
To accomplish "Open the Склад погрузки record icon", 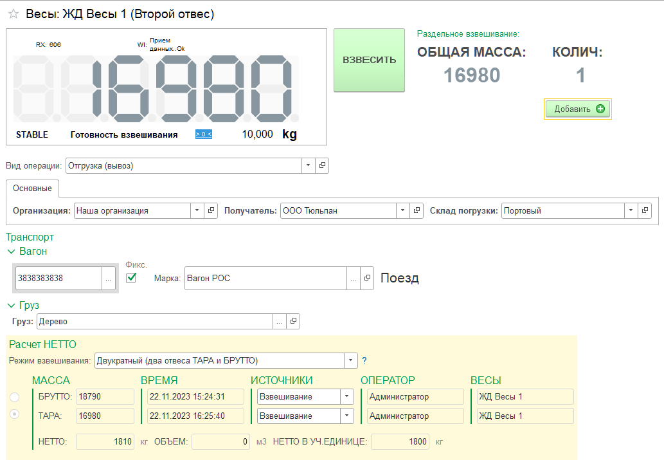I will (x=645, y=210).
